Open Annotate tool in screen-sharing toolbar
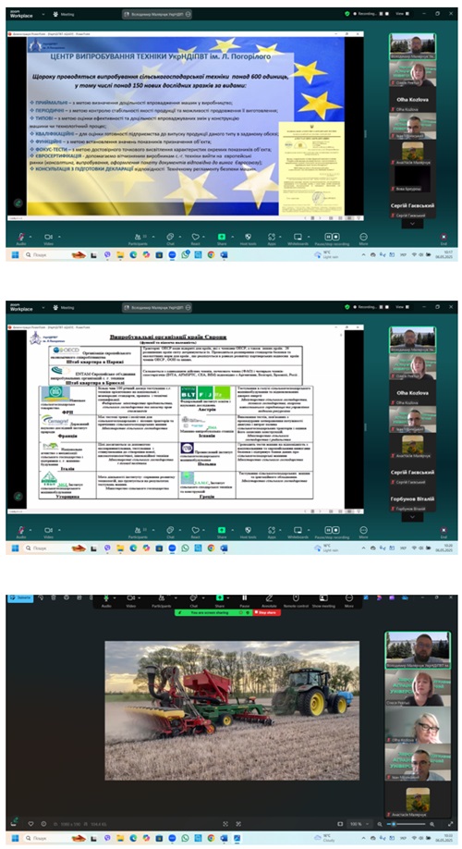 tap(269, 600)
